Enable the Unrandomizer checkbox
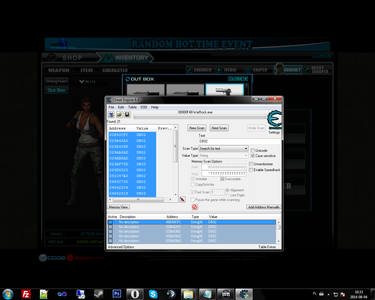Viewport: 375px width, 300px height. pos(251,164)
